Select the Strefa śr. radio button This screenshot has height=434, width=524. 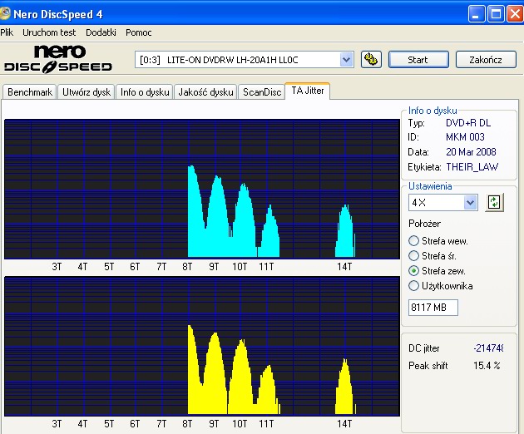pos(413,256)
